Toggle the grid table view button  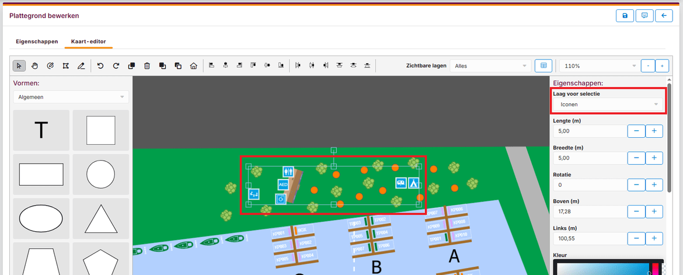click(x=543, y=66)
